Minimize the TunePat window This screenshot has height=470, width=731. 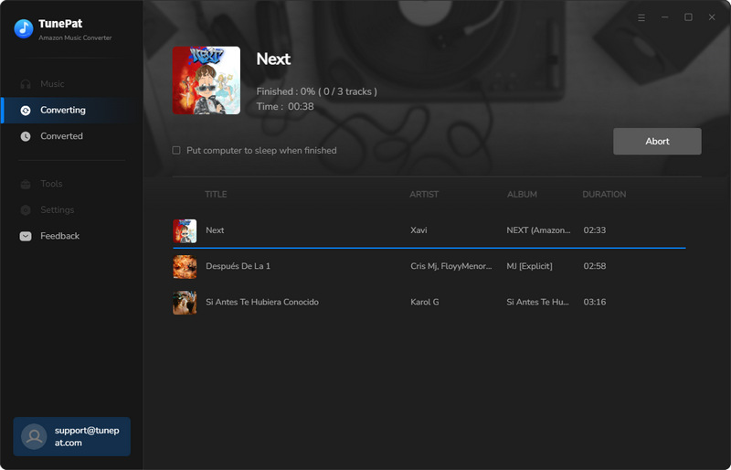point(665,17)
